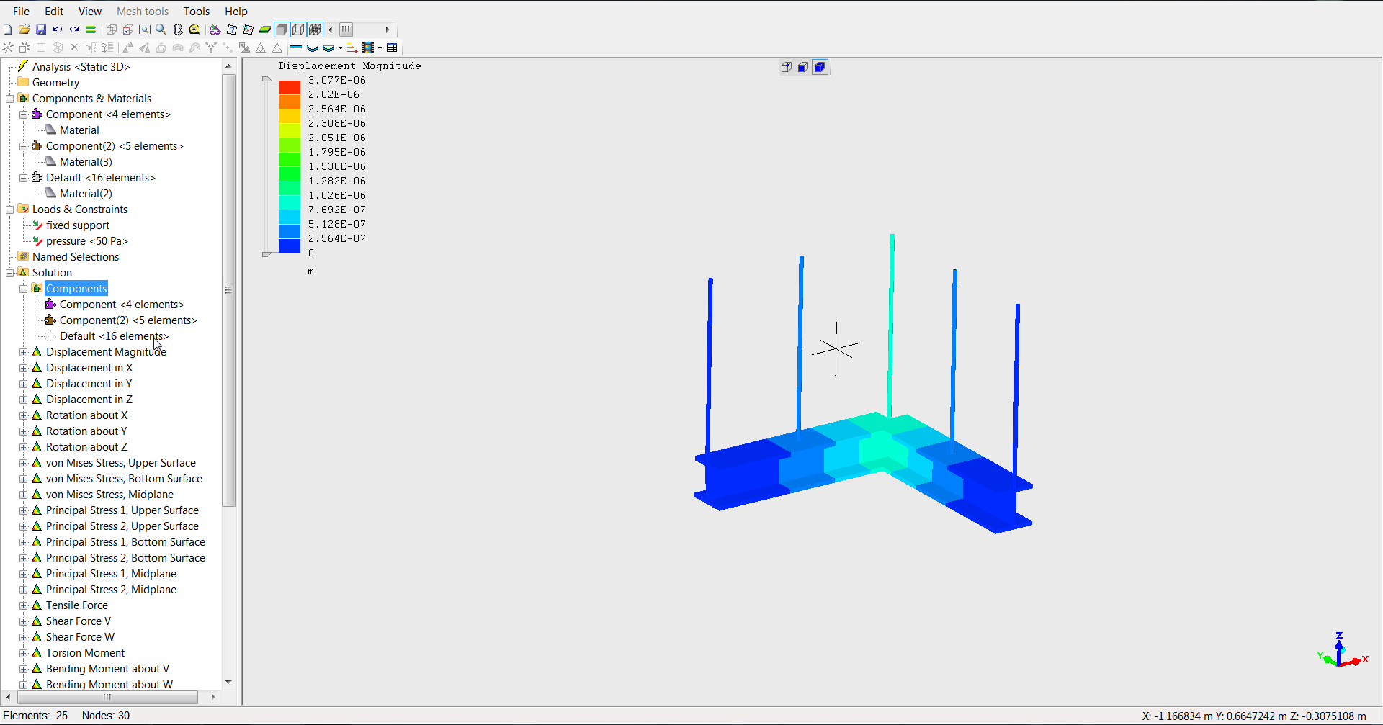The width and height of the screenshot is (1383, 725).
Task: Click the toolbar view slider handle
Action: coord(346,30)
